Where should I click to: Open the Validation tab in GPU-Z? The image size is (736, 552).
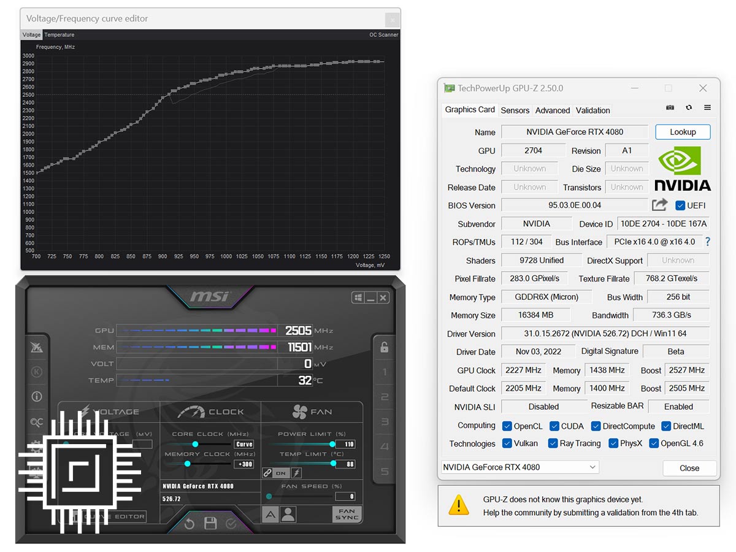point(593,110)
